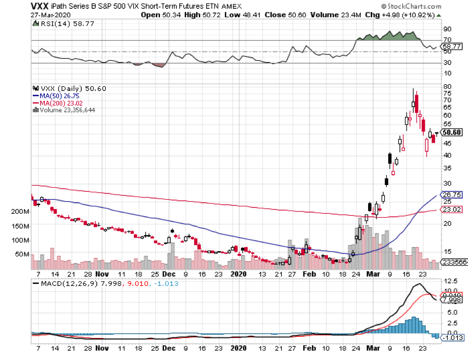
Task: Click the 58.77 RSI value tag on right axis
Action: [x=452, y=46]
